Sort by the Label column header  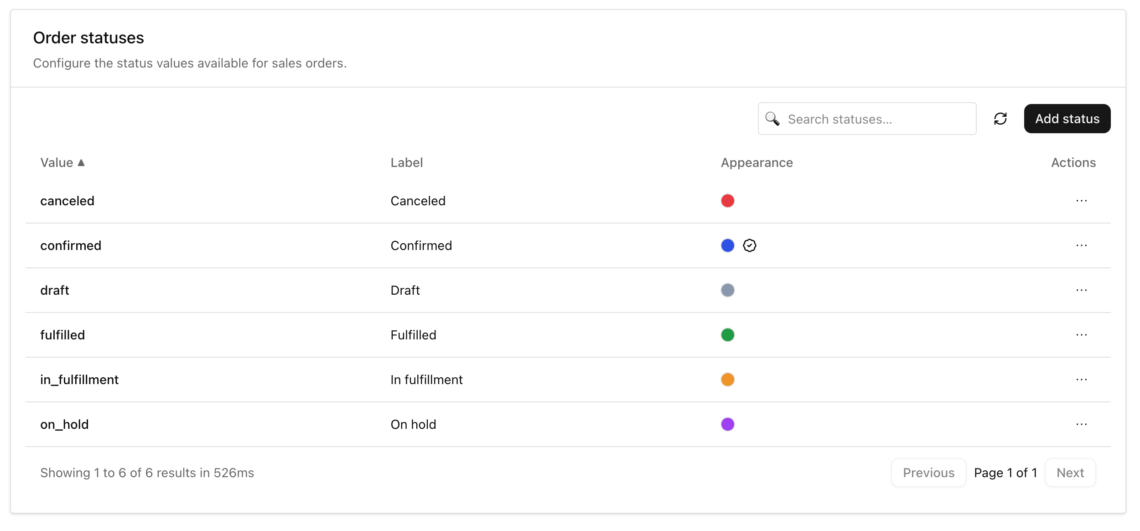click(x=406, y=162)
